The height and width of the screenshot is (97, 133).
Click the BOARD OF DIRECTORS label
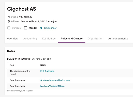click(x=19, y=59)
